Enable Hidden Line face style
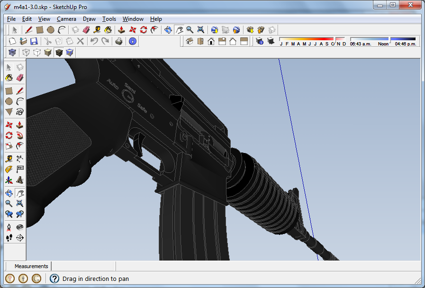Screen dimensions: 425x288 click(37, 53)
